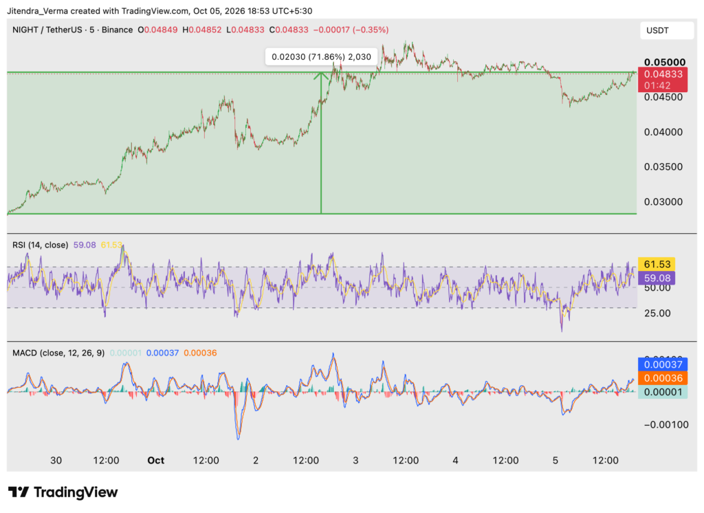Screen dimensions: 704x513
Task: Click the date label 30 on time axis
Action: point(56,461)
